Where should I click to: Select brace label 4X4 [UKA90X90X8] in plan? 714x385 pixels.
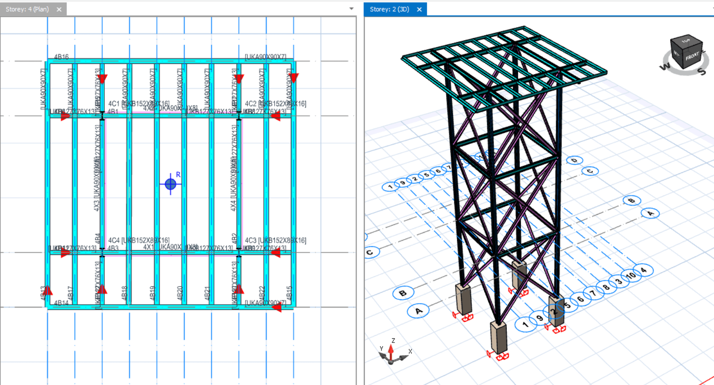pos(233,184)
